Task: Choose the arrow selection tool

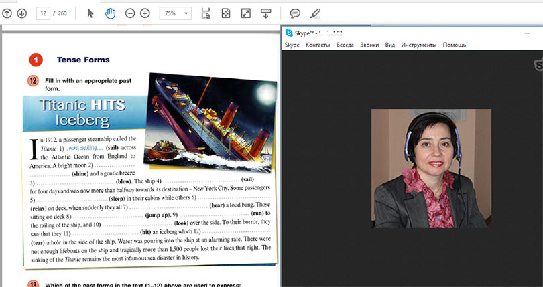Action: pyautogui.click(x=90, y=13)
